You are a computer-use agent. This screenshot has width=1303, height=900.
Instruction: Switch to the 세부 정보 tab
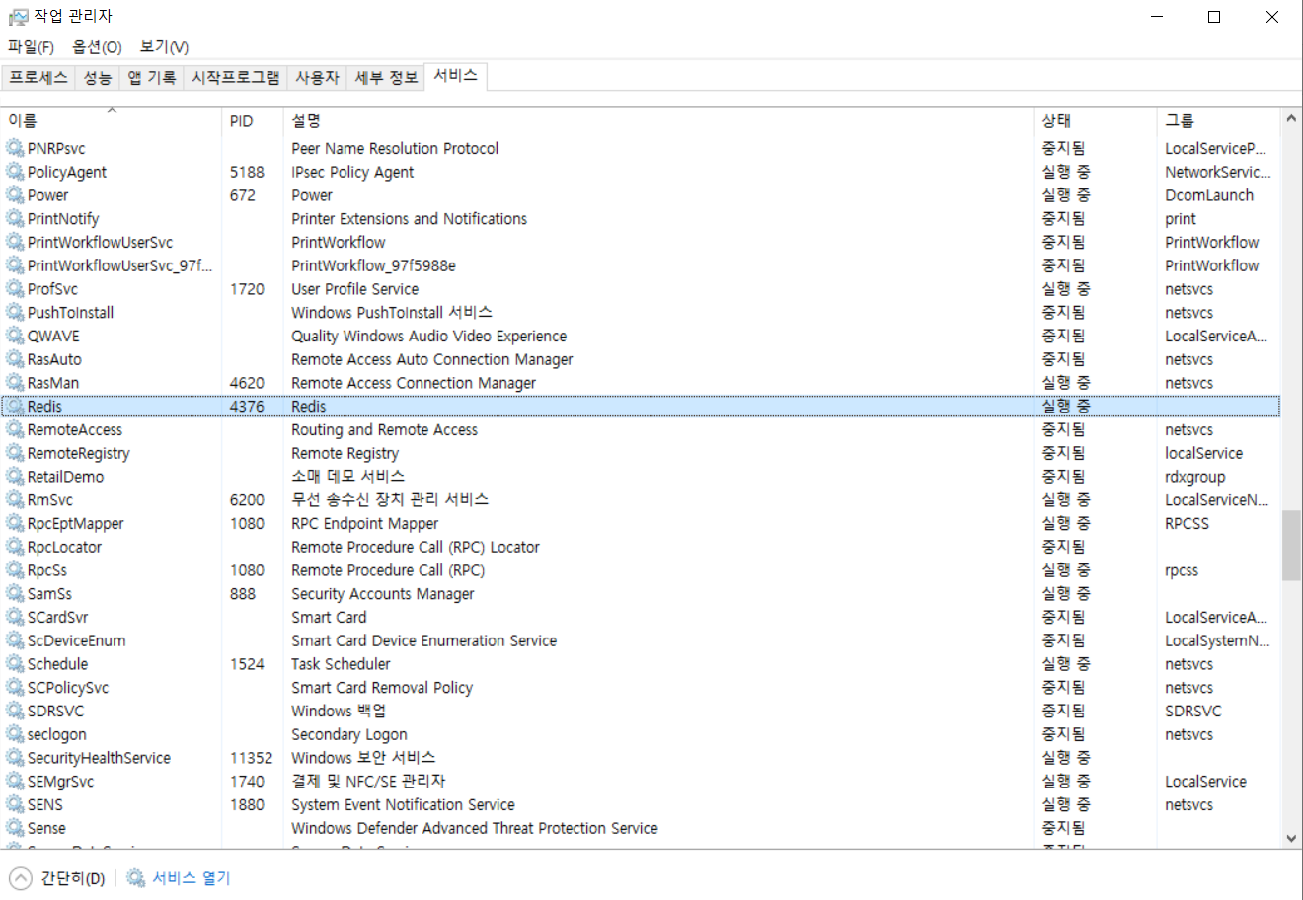pyautogui.click(x=386, y=77)
